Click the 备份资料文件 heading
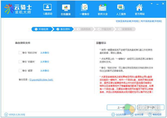The image size is (167, 118). coord(23,43)
